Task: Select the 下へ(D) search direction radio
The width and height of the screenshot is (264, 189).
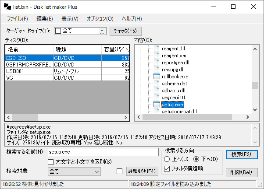Action: coord(196,159)
